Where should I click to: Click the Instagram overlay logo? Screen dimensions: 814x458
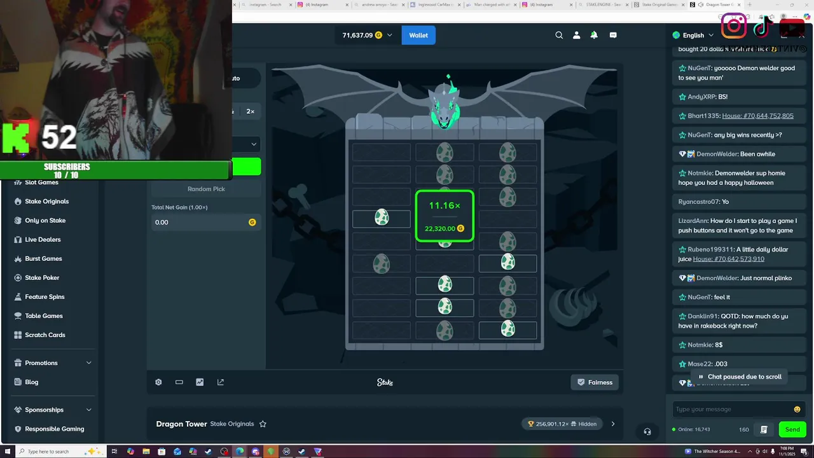pyautogui.click(x=733, y=25)
